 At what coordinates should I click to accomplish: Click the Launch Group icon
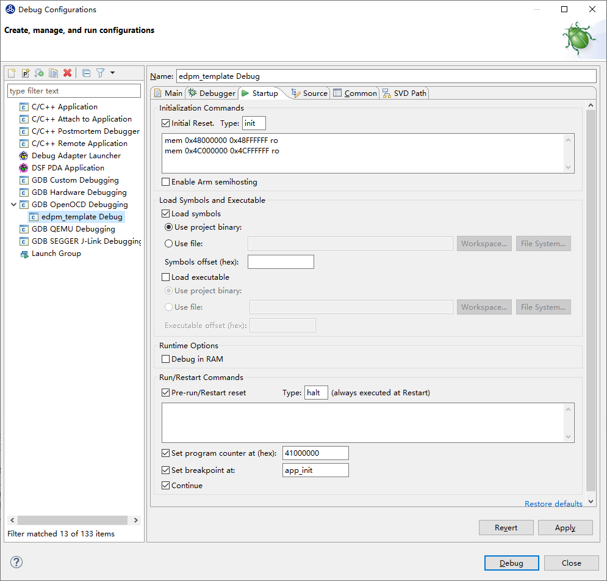coord(24,254)
